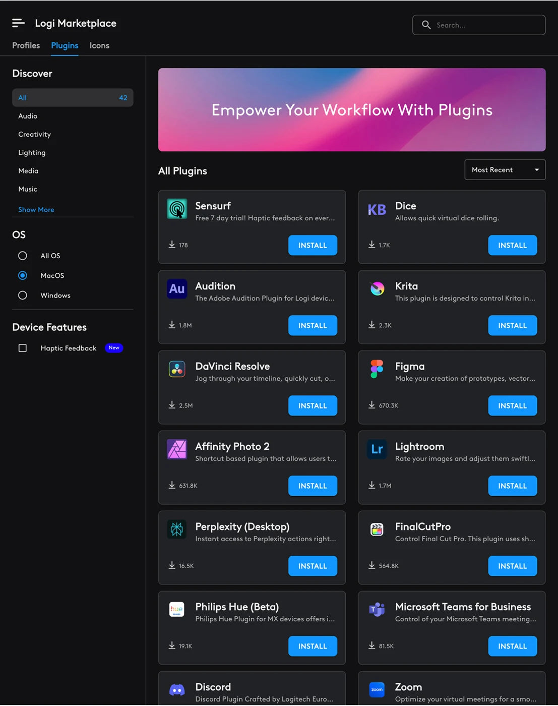Select the All category filter
The height and width of the screenshot is (706, 558).
coord(73,98)
